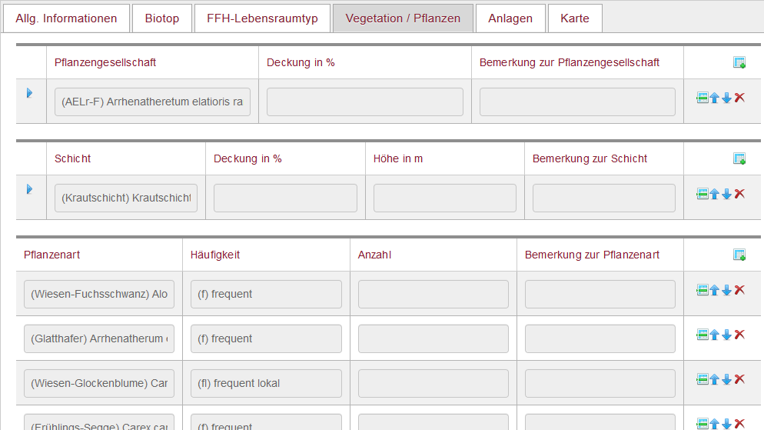
Task: Switch to the Biotop tab
Action: (161, 18)
